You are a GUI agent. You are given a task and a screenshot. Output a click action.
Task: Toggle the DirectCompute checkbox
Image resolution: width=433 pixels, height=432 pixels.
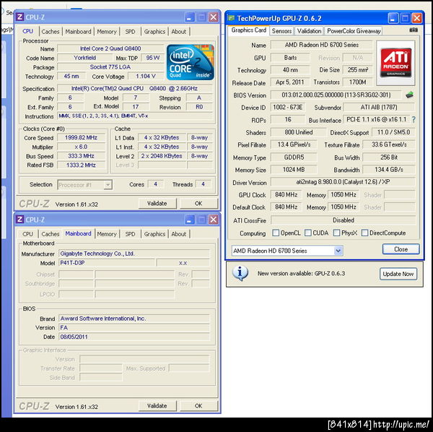click(364, 233)
